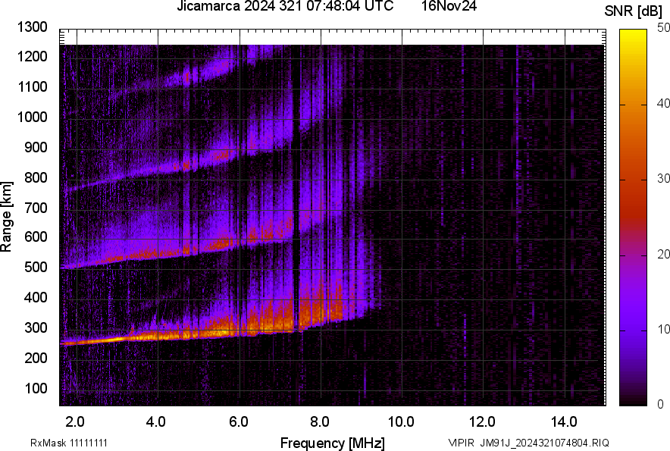670x451 pixels.
Task: Click the Frequency [MHz] axis label
Action: [333, 443]
